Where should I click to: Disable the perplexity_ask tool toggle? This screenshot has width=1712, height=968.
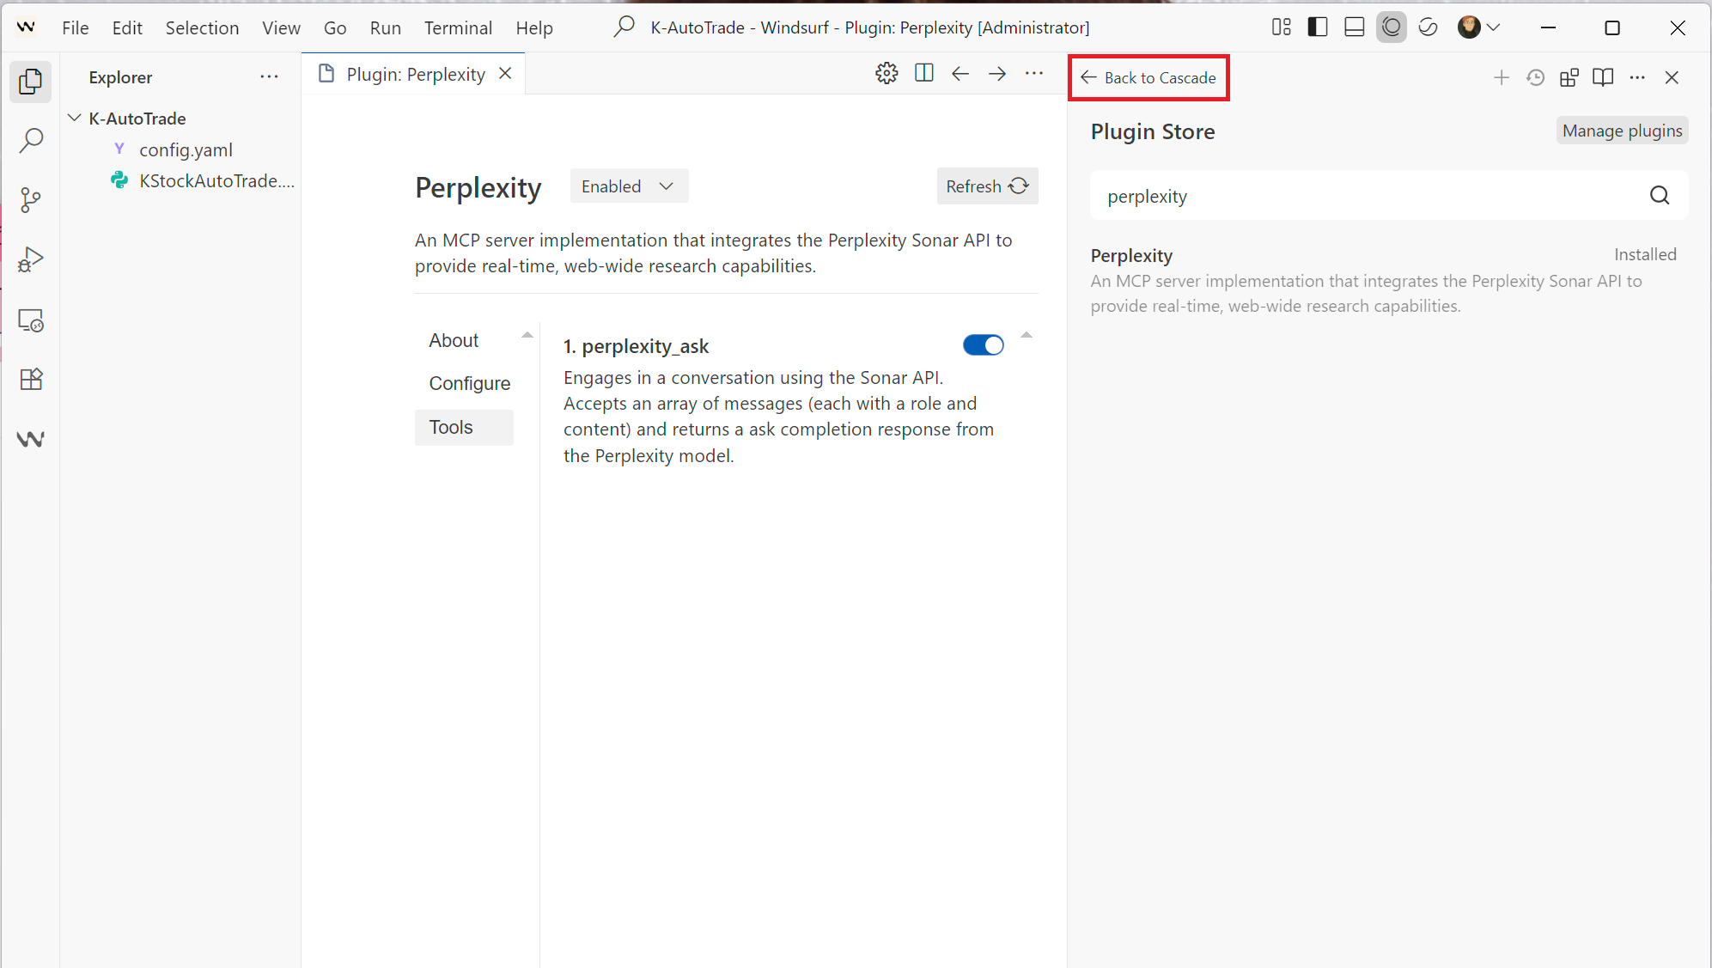[x=983, y=345]
